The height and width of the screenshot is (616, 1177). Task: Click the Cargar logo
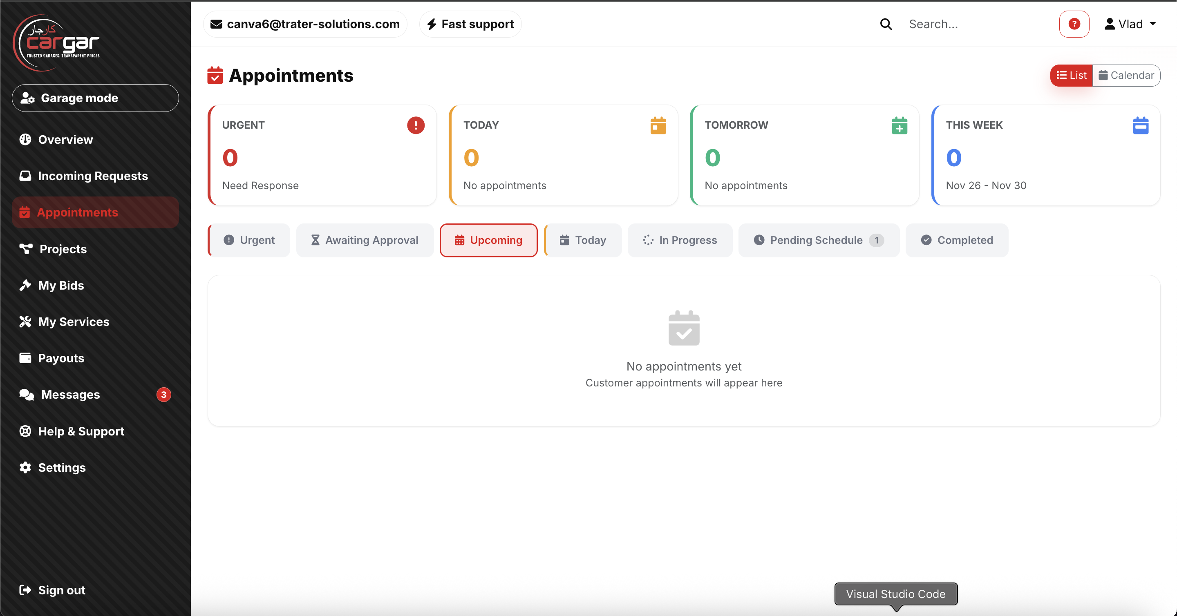tap(57, 42)
